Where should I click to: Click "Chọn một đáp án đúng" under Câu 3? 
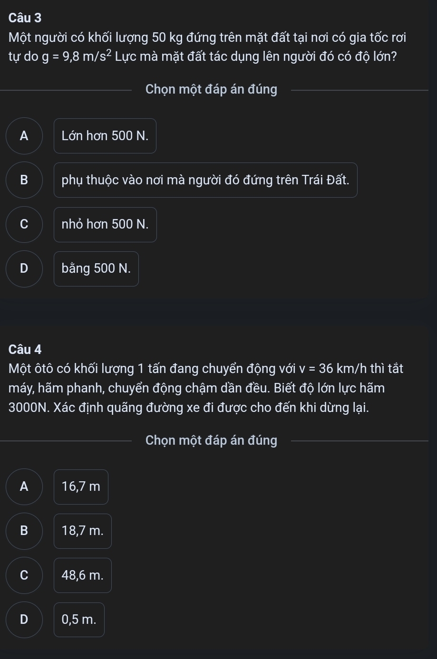click(211, 89)
